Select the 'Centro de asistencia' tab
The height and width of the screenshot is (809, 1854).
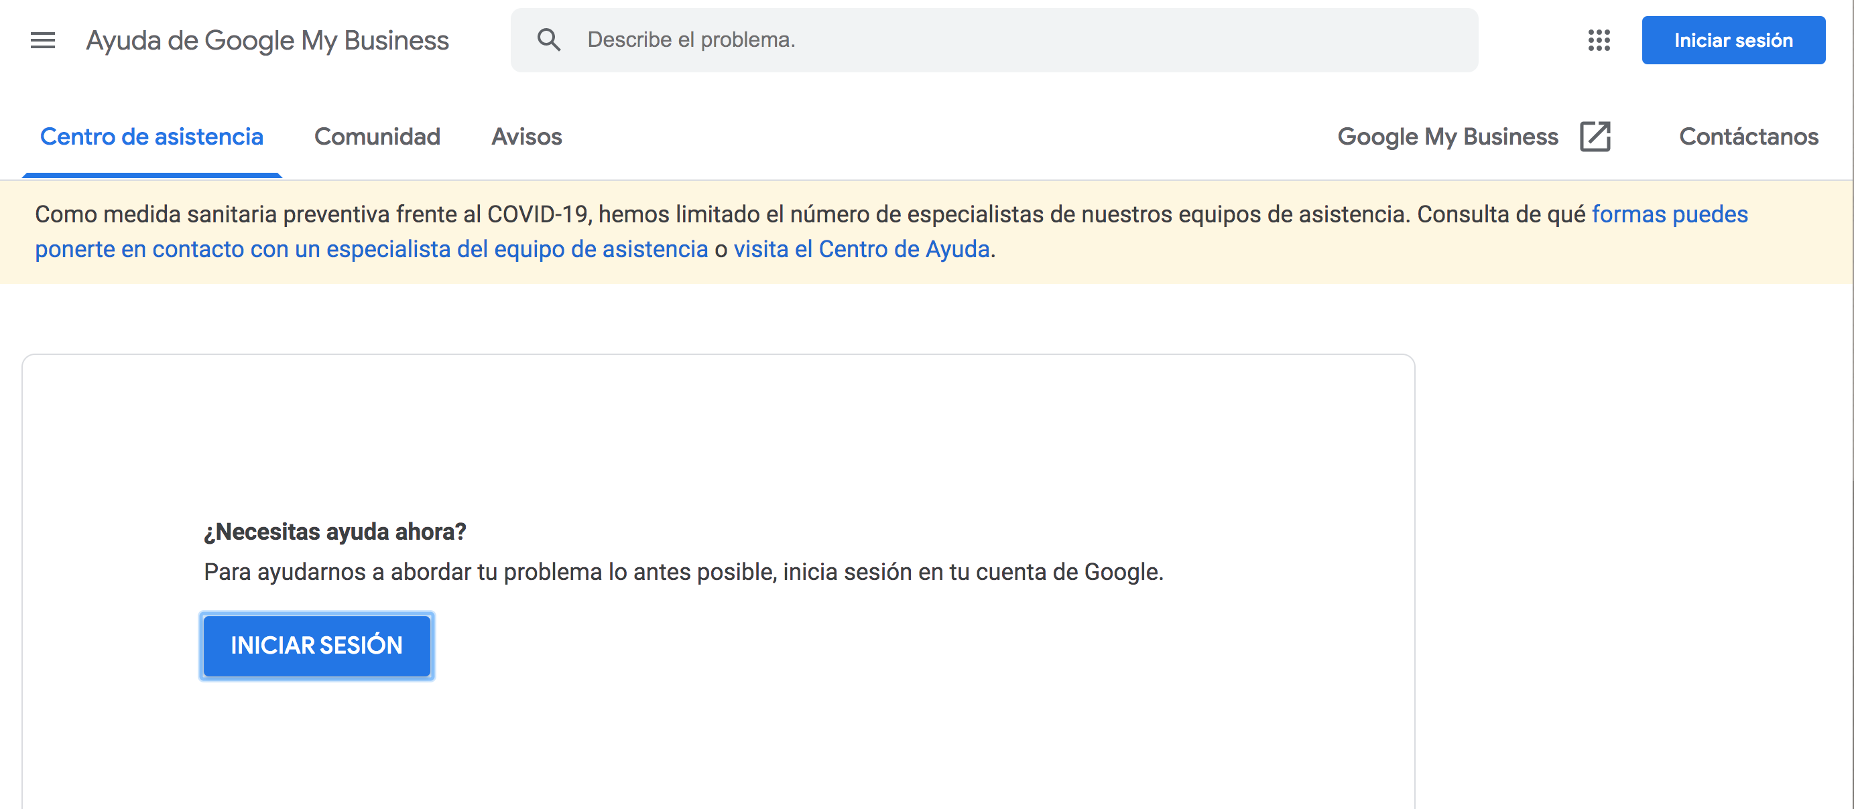point(152,137)
